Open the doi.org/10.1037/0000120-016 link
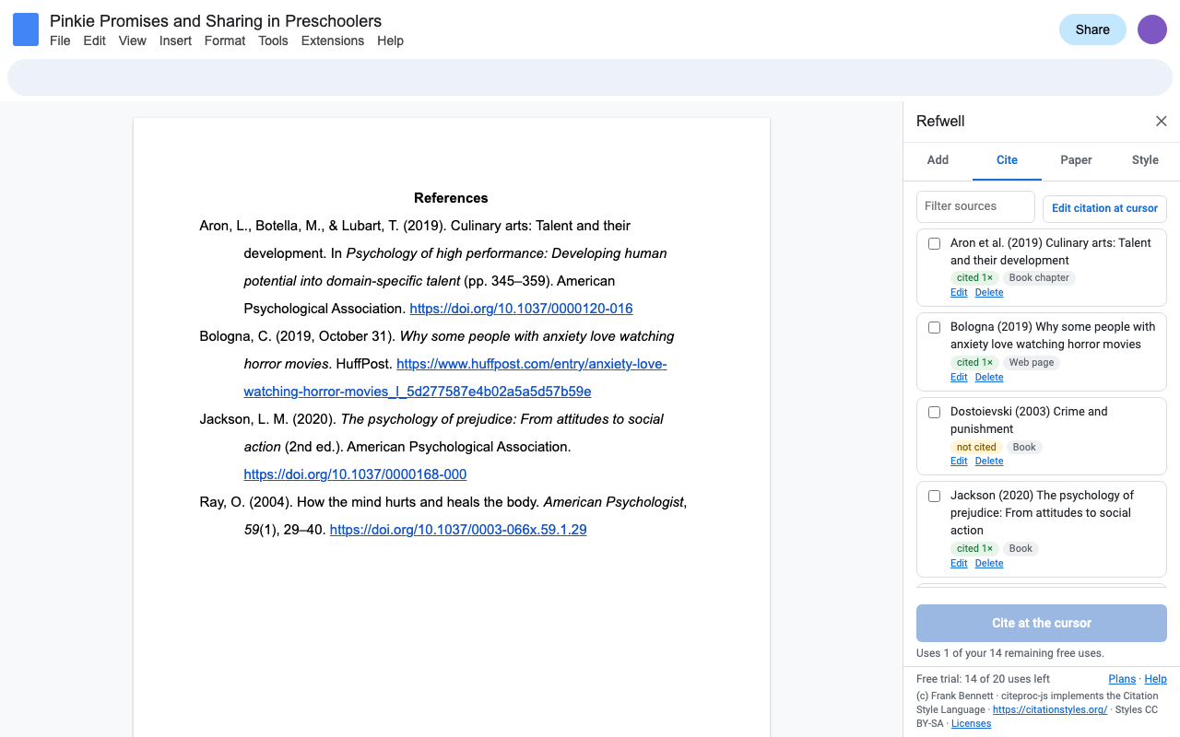 (521, 309)
